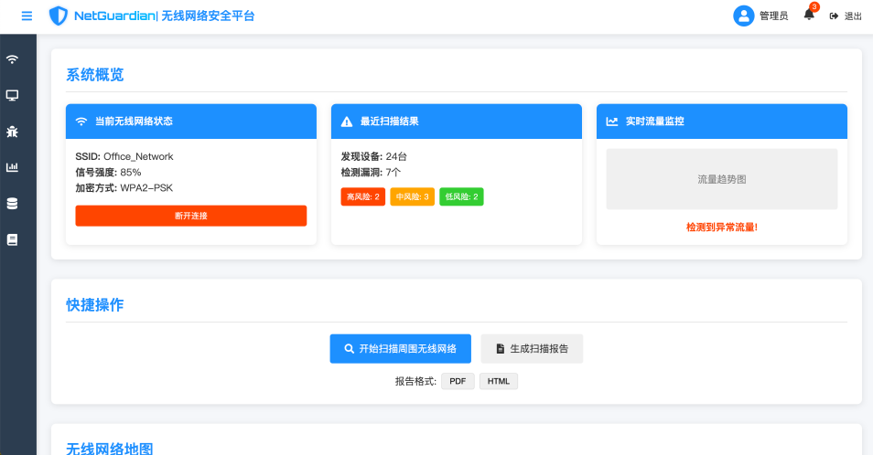Screen dimensions: 873x455
Task: Click the 报告格式: label
Action: (415, 382)
